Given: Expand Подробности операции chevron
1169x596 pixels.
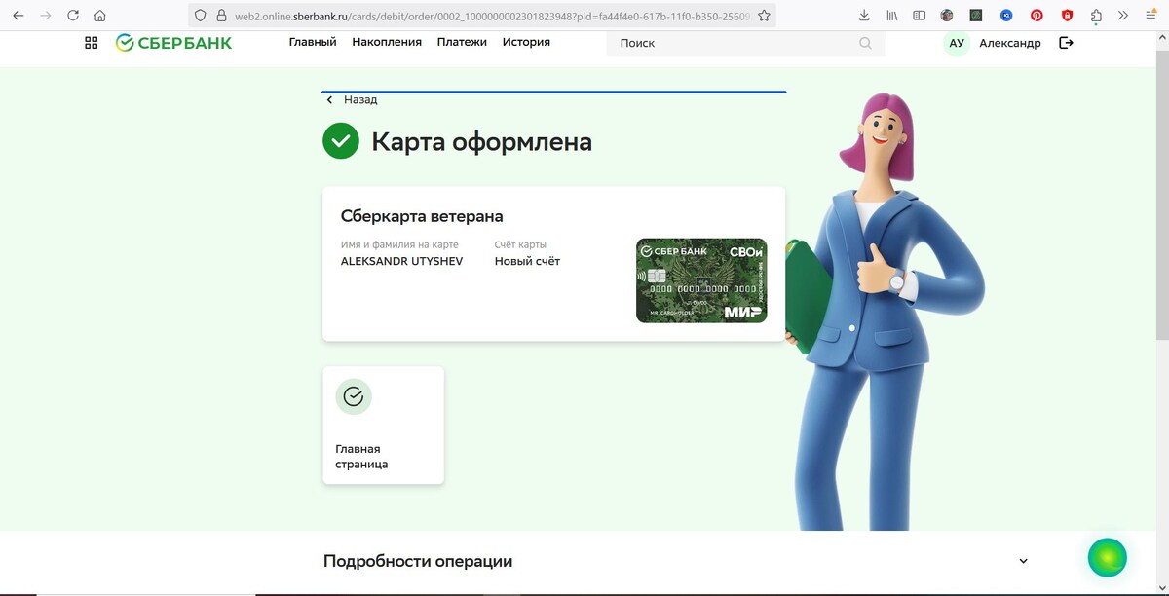Looking at the screenshot, I should click(x=1023, y=561).
